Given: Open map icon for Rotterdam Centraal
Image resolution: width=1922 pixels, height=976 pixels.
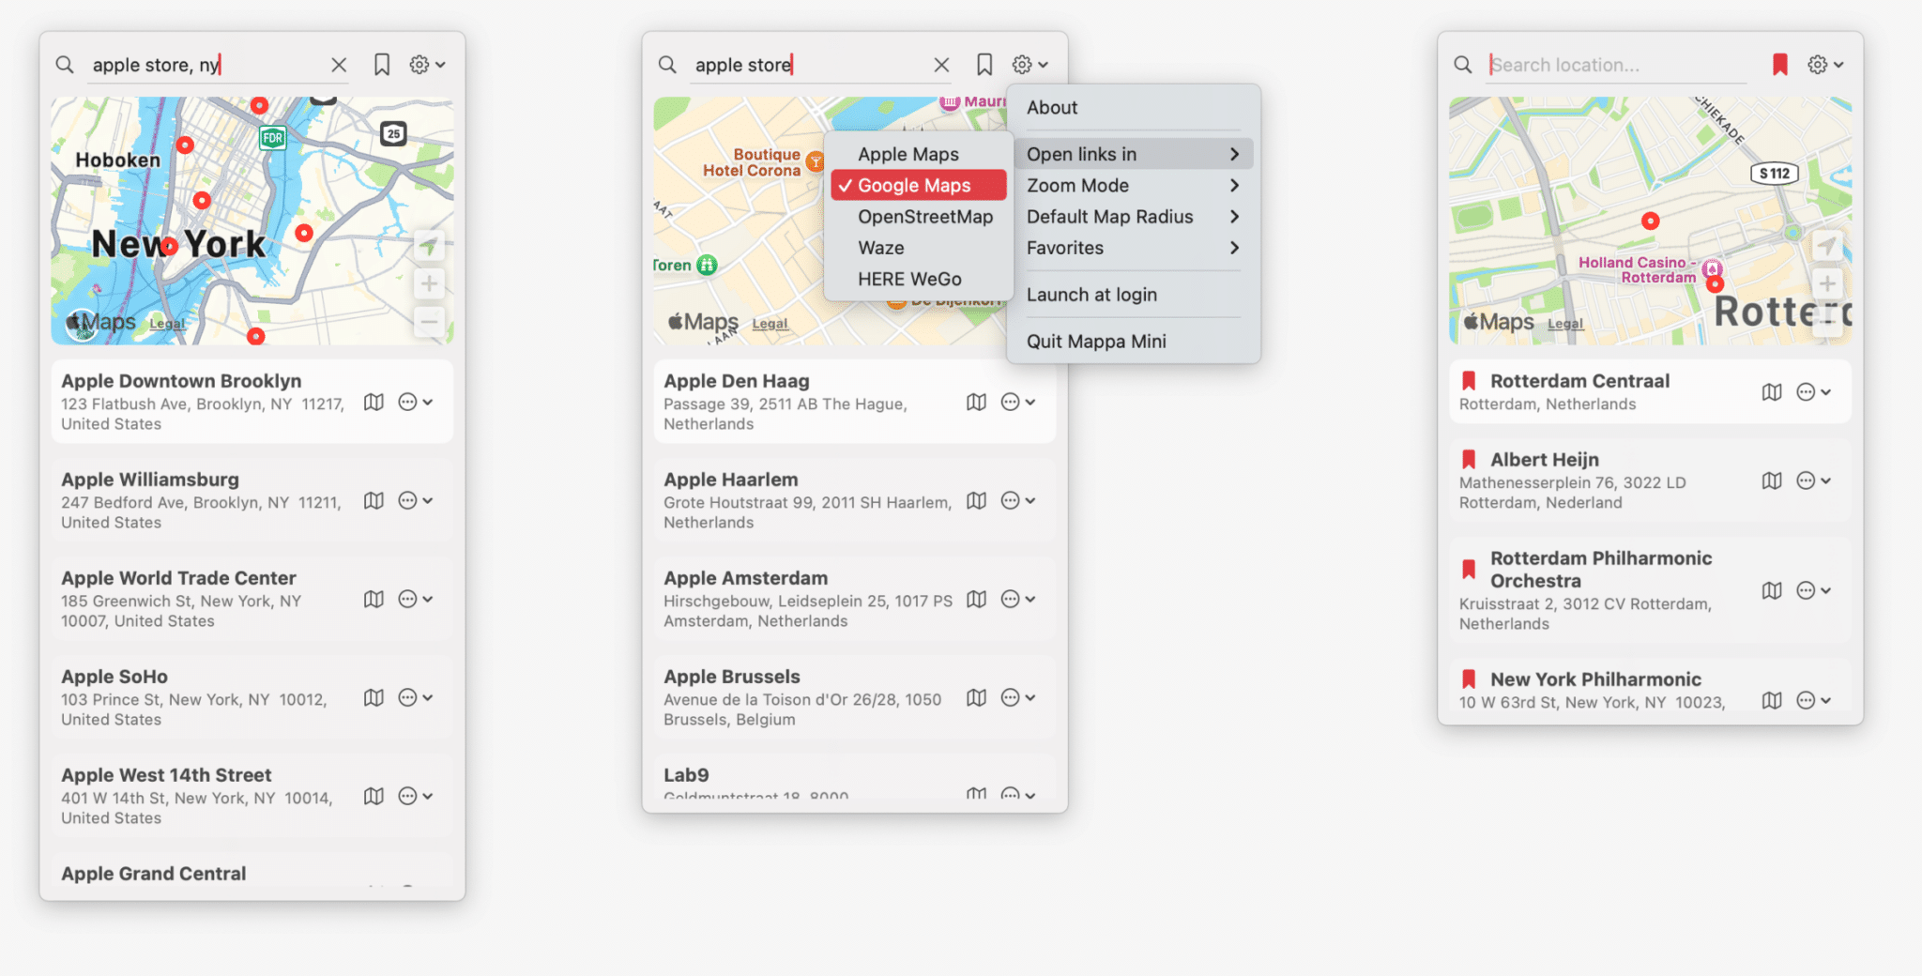Looking at the screenshot, I should coord(1771,392).
